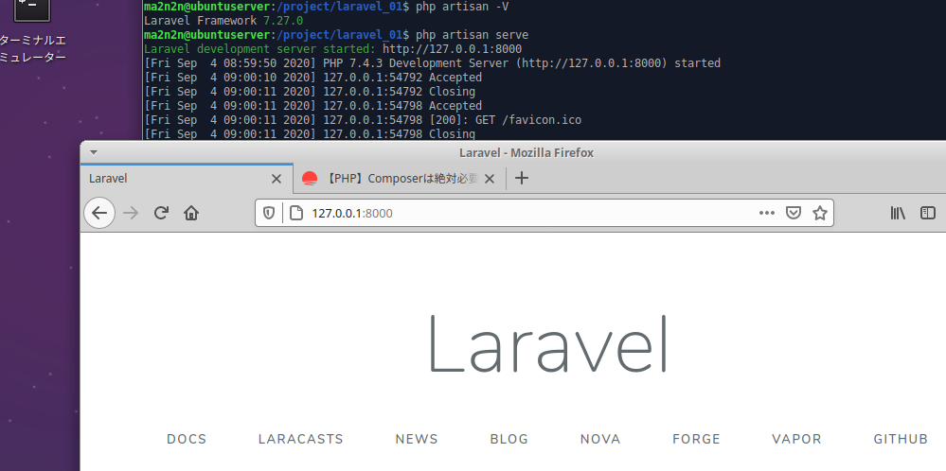Viewport: 946px width, 471px height.
Task: Click the Firefox forward arrow
Action: pos(131,213)
